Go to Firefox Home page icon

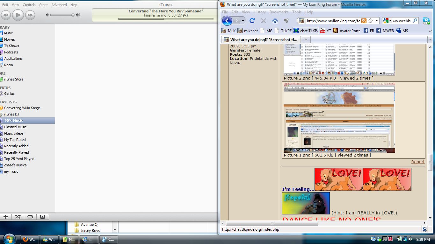[x=275, y=21]
